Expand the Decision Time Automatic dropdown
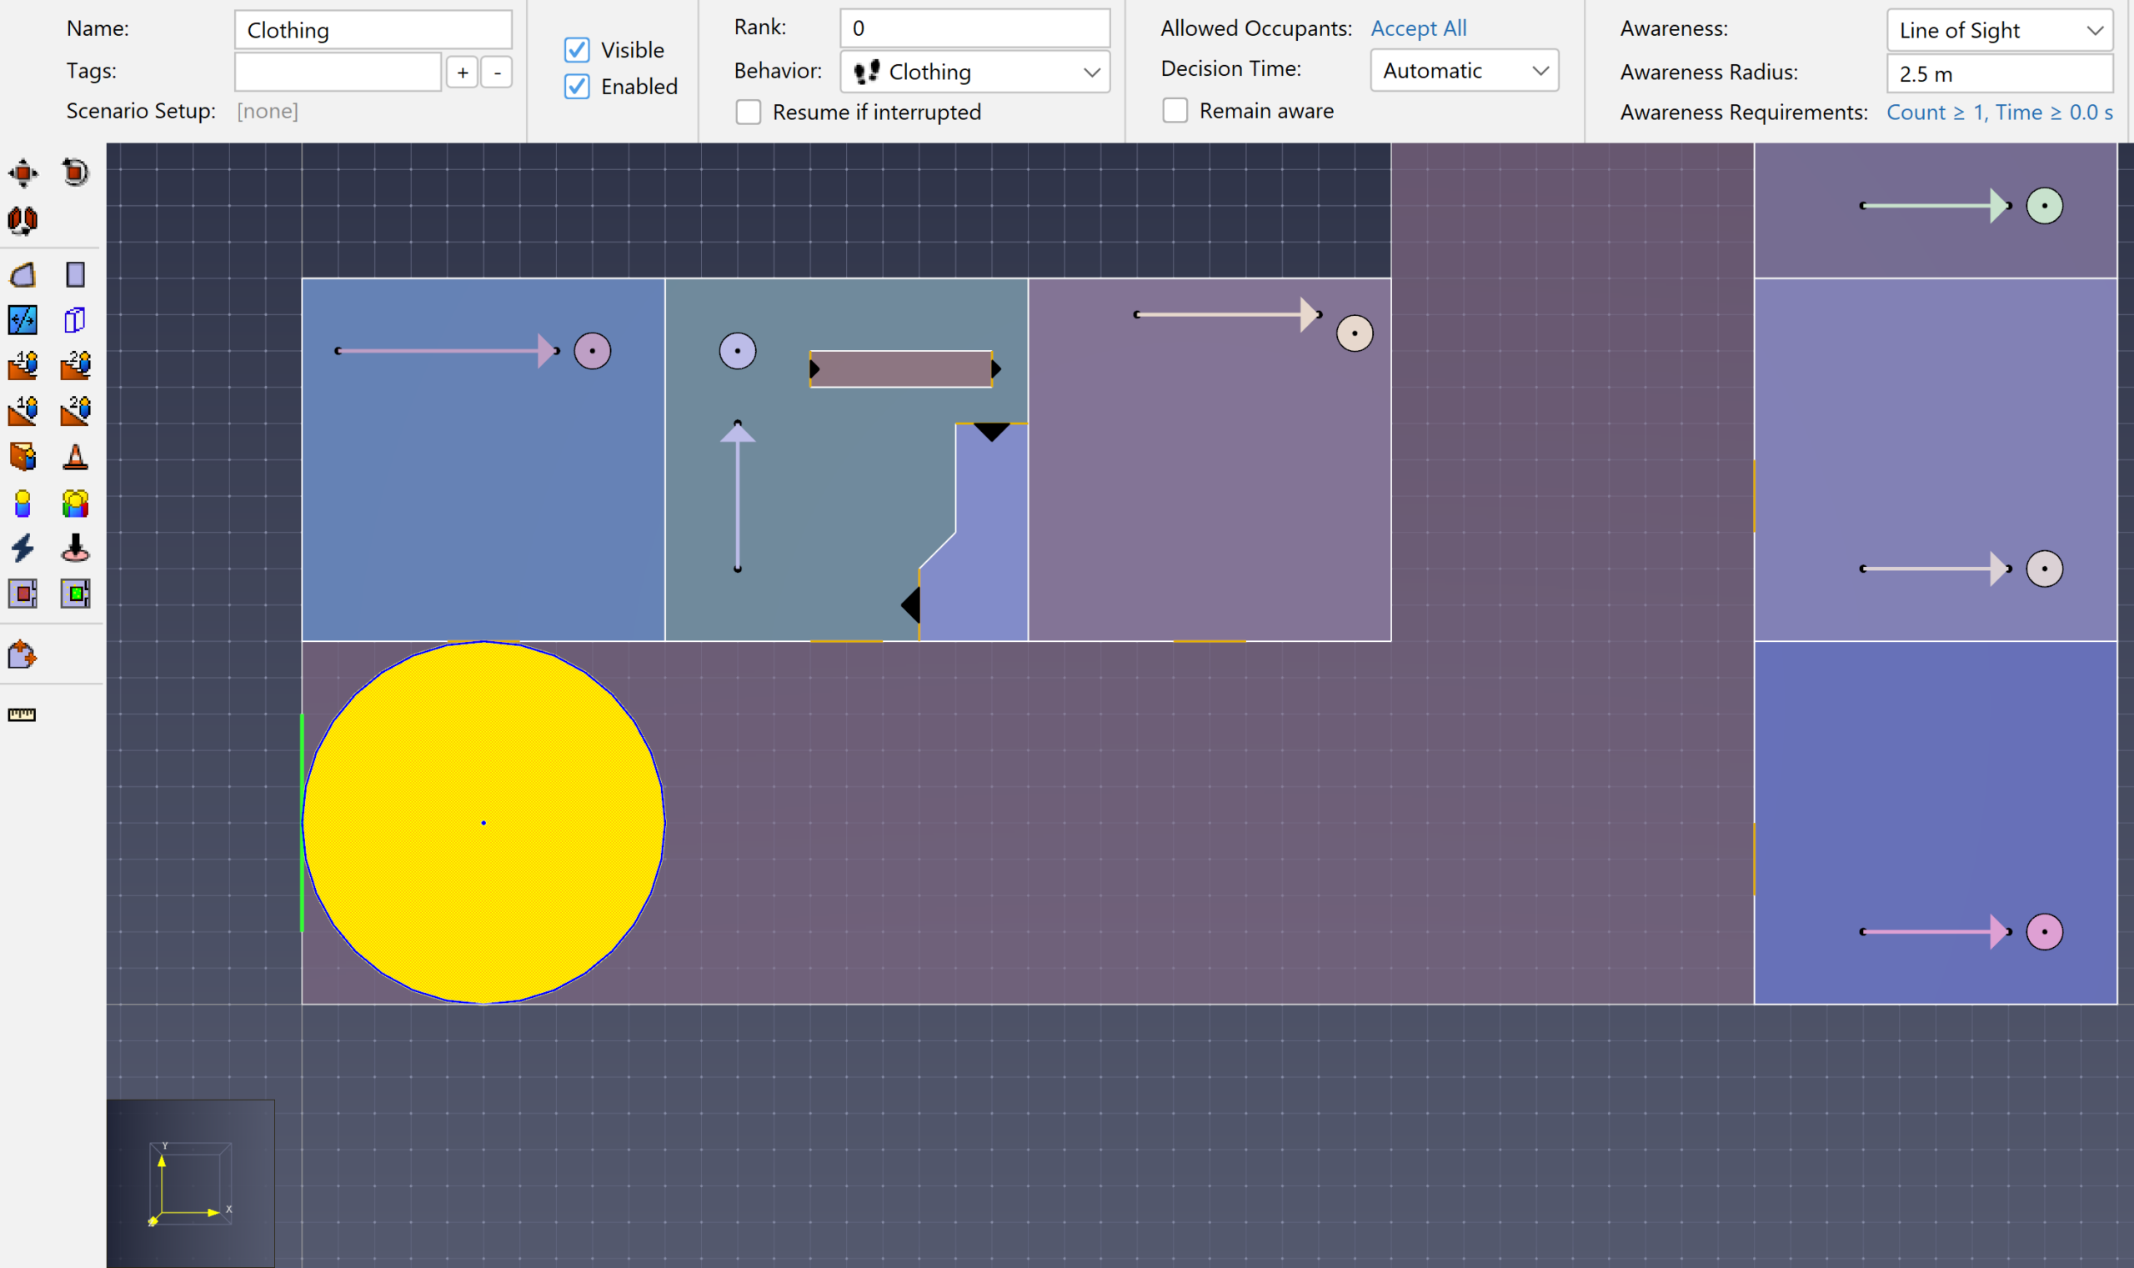The width and height of the screenshot is (2134, 1268). (1465, 70)
